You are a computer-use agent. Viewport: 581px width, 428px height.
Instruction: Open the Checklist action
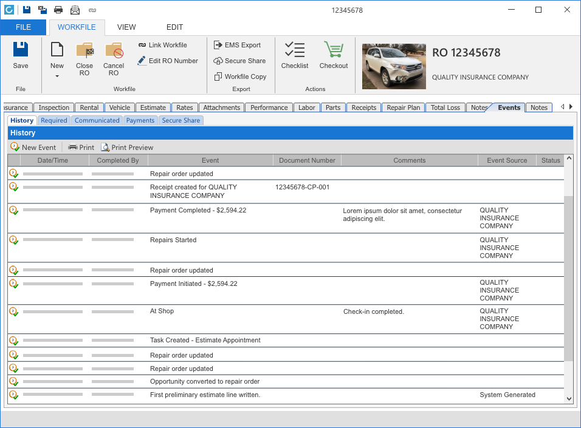295,50
